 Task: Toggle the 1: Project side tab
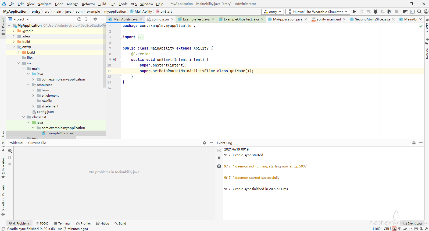click(x=3, y=27)
